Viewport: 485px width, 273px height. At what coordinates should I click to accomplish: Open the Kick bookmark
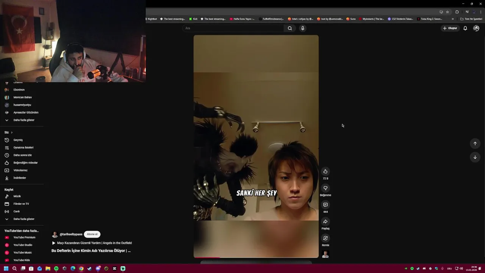point(193,19)
